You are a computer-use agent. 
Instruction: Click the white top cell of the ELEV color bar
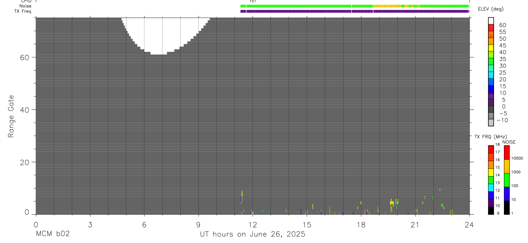point(491,21)
